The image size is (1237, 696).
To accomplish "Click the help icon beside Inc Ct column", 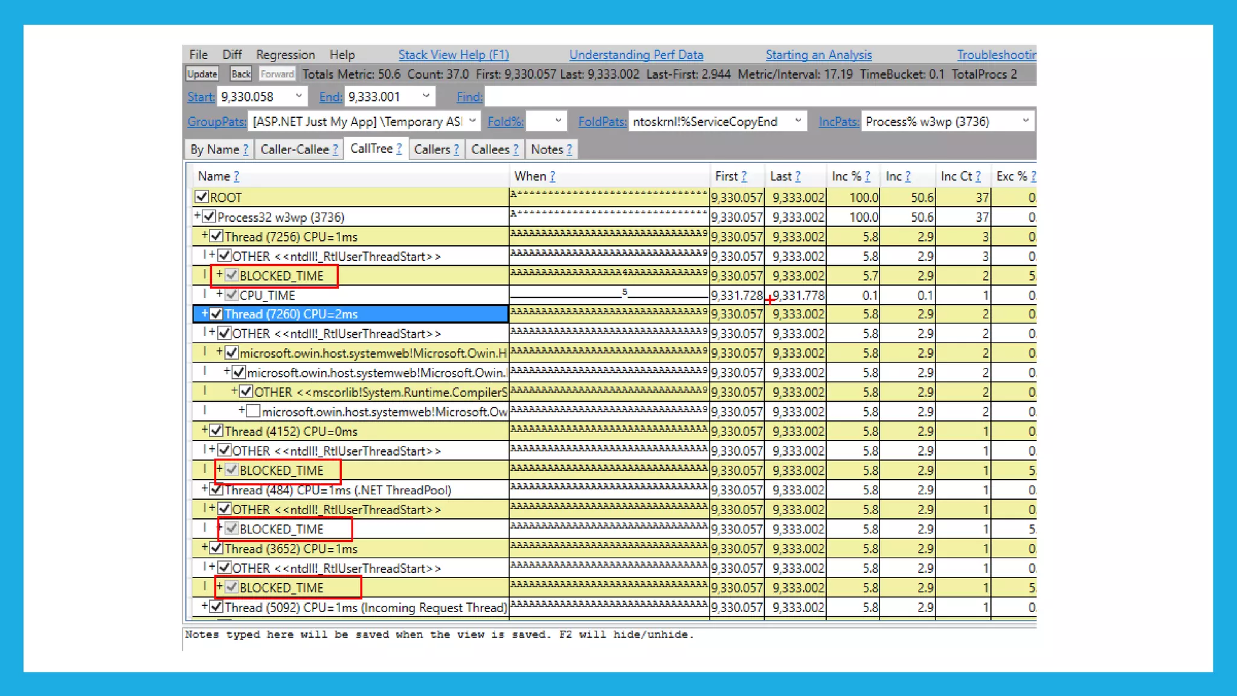I will click(978, 176).
